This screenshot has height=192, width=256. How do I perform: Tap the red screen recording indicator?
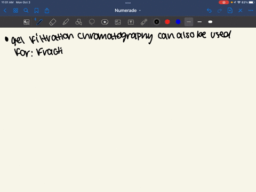[x=224, y=3]
